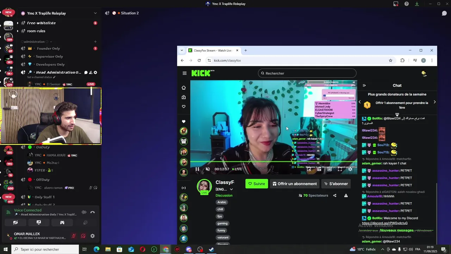Screen dimensions: 451x254
Task: Toggle theater mode in Kick player
Action: 329,169
